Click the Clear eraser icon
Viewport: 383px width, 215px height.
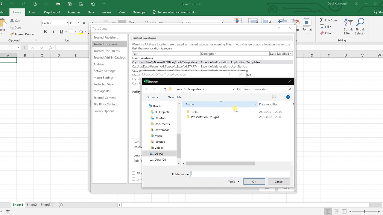click(x=322, y=33)
